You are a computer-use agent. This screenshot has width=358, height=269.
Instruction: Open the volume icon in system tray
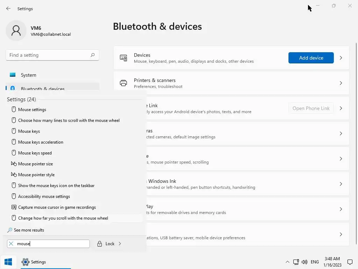[304, 262]
